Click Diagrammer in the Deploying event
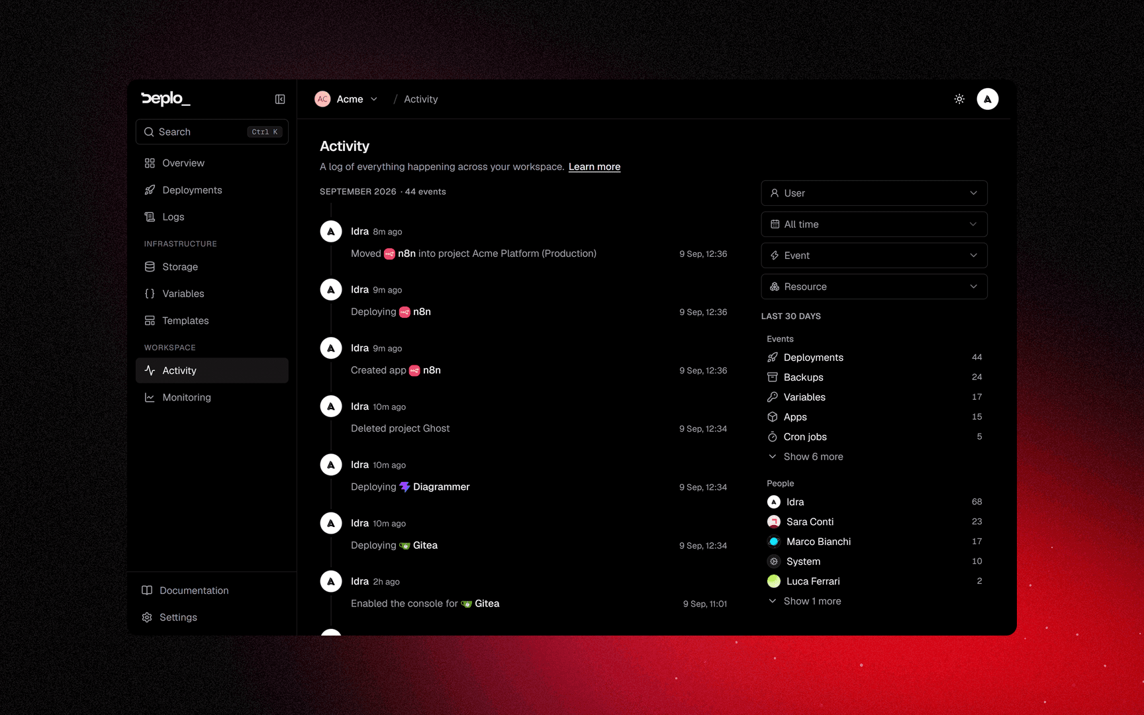 pyautogui.click(x=434, y=487)
